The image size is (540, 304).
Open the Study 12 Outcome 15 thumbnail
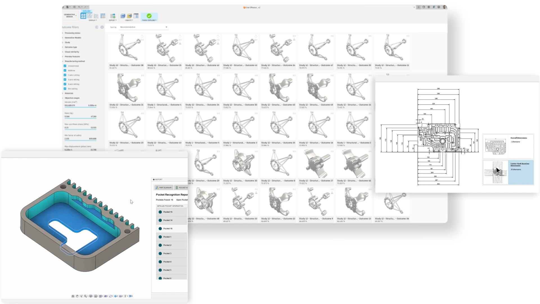point(164,51)
